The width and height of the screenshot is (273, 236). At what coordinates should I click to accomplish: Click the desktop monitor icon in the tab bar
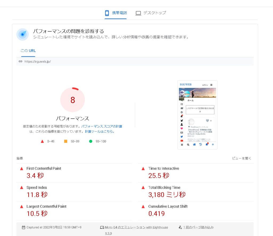(138, 13)
